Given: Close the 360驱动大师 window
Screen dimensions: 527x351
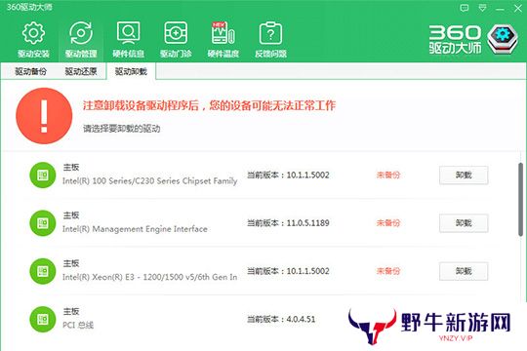Looking at the screenshot, I should [518, 8].
